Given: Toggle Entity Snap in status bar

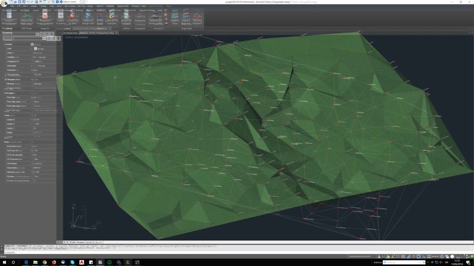Looking at the screenshot, I should [x=418, y=256].
